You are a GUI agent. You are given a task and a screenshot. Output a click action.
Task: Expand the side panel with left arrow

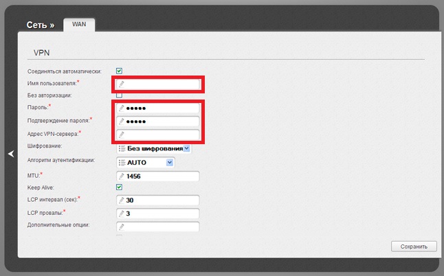click(x=11, y=154)
